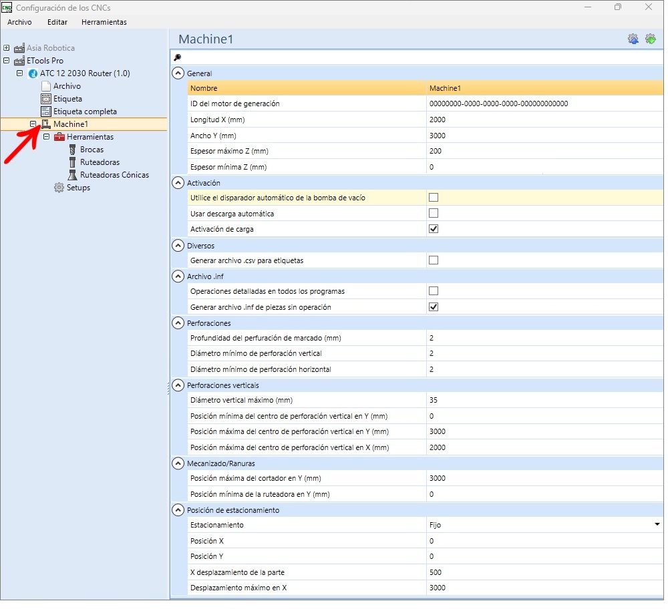Select the Etiqueta completa label icon

tap(46, 112)
